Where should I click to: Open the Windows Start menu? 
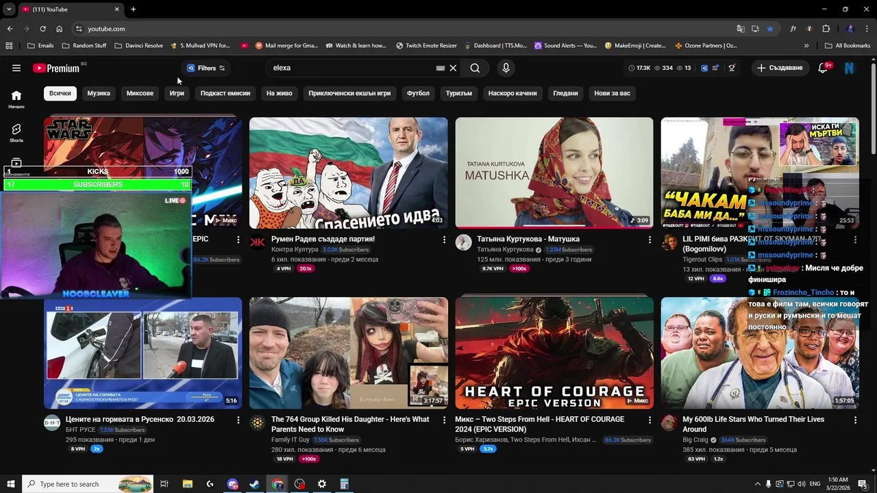pyautogui.click(x=10, y=484)
